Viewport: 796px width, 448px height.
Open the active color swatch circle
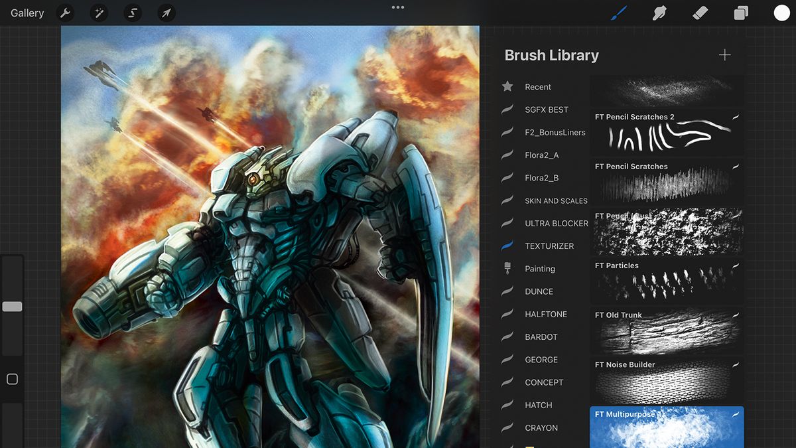tap(781, 12)
